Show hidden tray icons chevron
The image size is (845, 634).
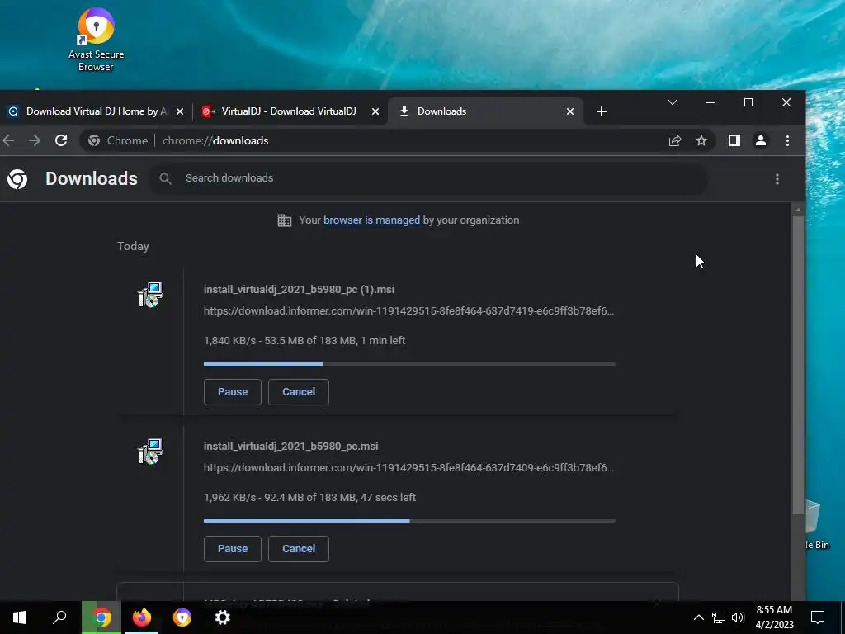[x=698, y=617]
